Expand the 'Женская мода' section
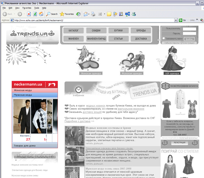 tap(23, 90)
